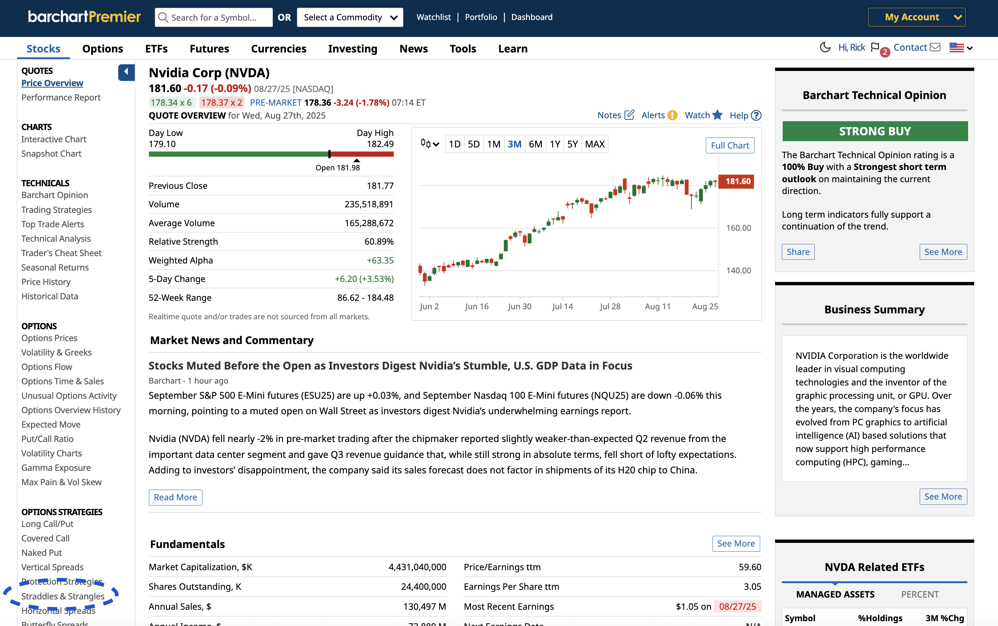Image resolution: width=998 pixels, height=626 pixels.
Task: Open Price Overview in sidebar
Action: 52,83
